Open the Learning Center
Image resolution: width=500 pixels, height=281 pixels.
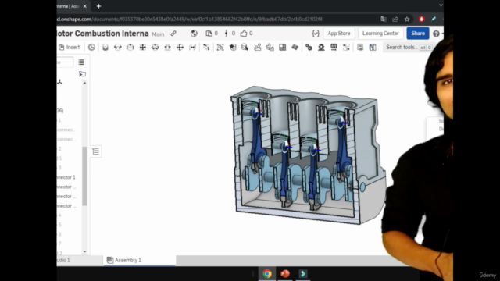(x=380, y=33)
